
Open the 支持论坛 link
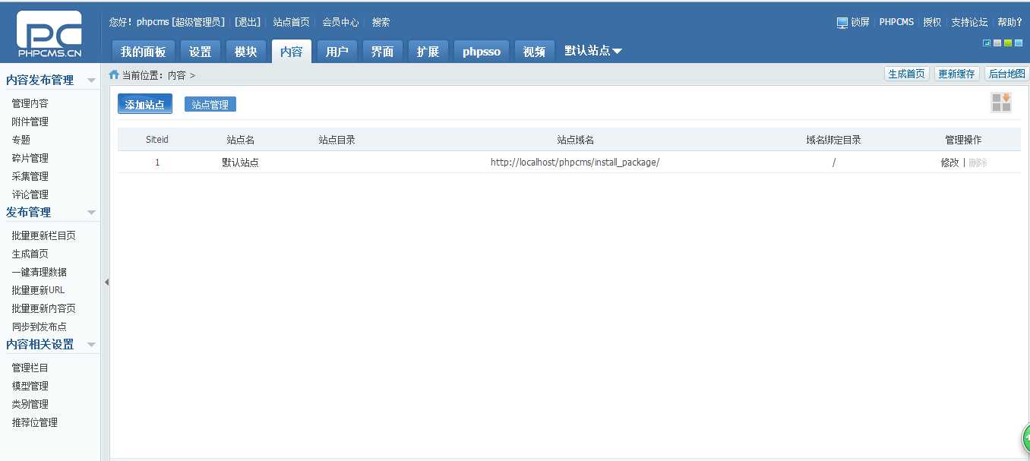(969, 23)
